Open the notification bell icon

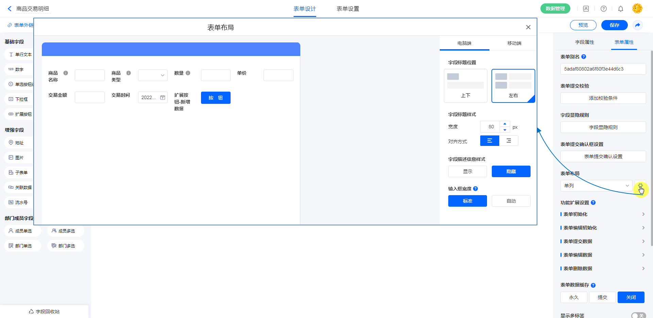[620, 9]
